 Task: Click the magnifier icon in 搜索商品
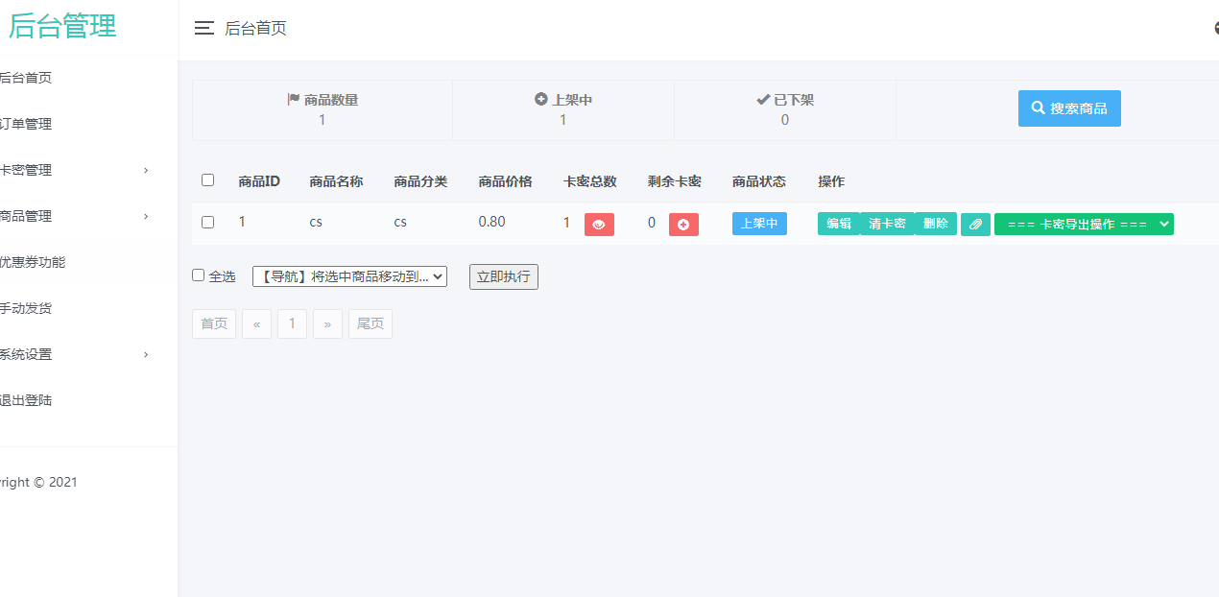click(x=1038, y=108)
